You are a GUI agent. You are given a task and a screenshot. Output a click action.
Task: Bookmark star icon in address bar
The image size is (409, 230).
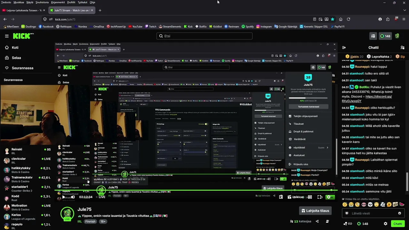click(x=333, y=19)
